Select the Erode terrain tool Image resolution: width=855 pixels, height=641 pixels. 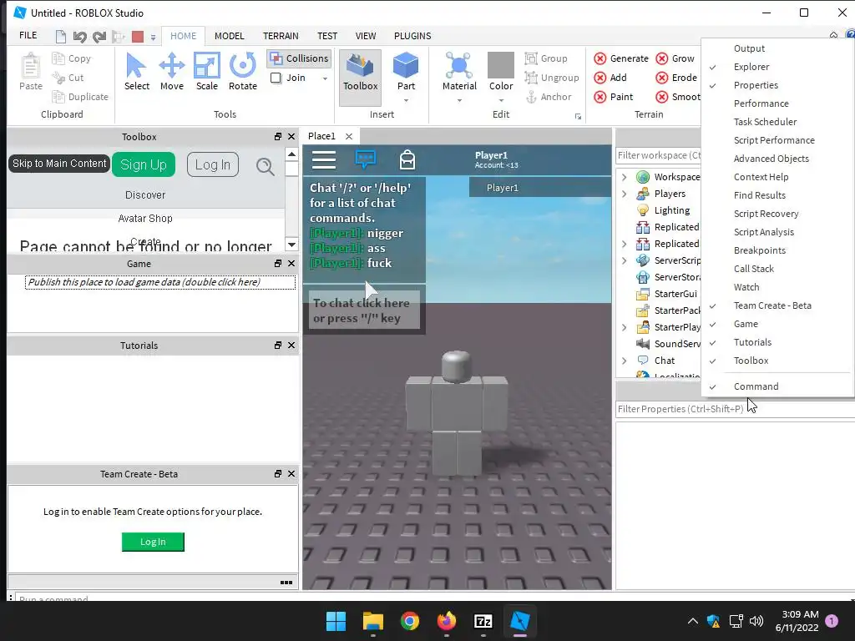tap(676, 78)
